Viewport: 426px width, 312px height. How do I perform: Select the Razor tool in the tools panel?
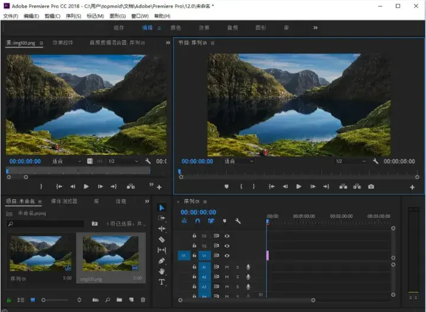162,239
